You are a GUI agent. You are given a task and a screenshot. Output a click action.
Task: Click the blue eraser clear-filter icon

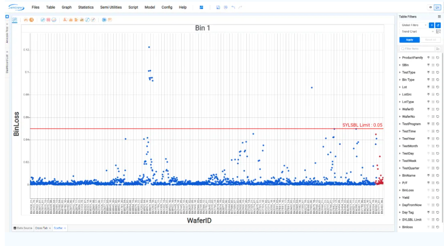(x=438, y=25)
